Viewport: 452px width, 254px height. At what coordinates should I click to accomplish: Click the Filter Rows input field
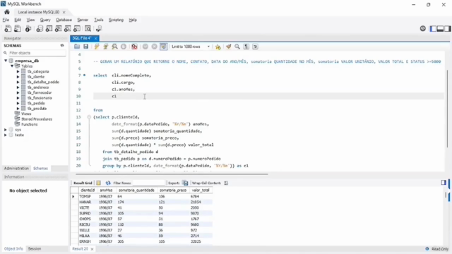(x=148, y=183)
